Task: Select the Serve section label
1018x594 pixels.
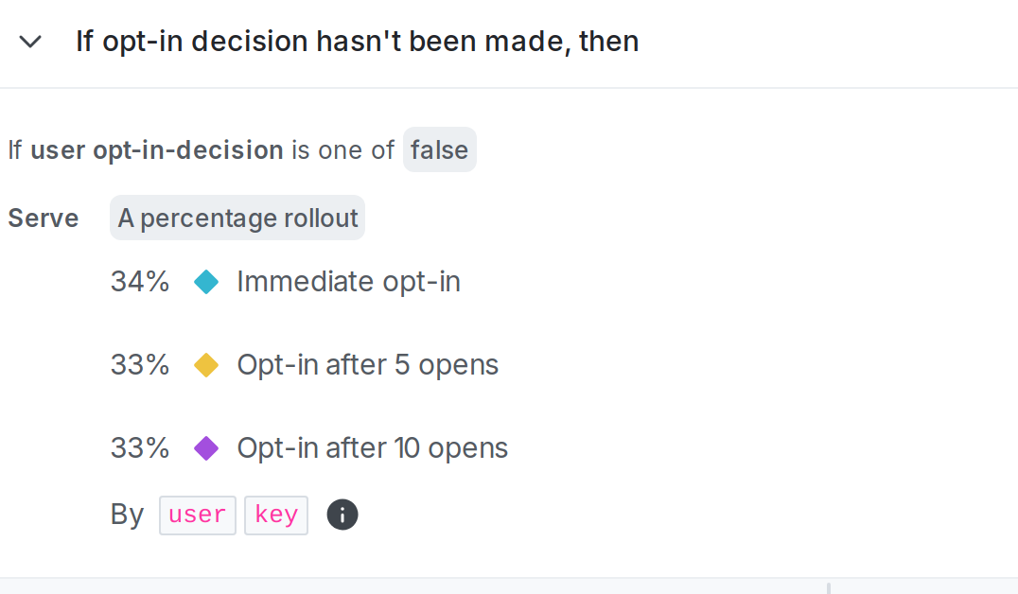Action: pyautogui.click(x=43, y=218)
